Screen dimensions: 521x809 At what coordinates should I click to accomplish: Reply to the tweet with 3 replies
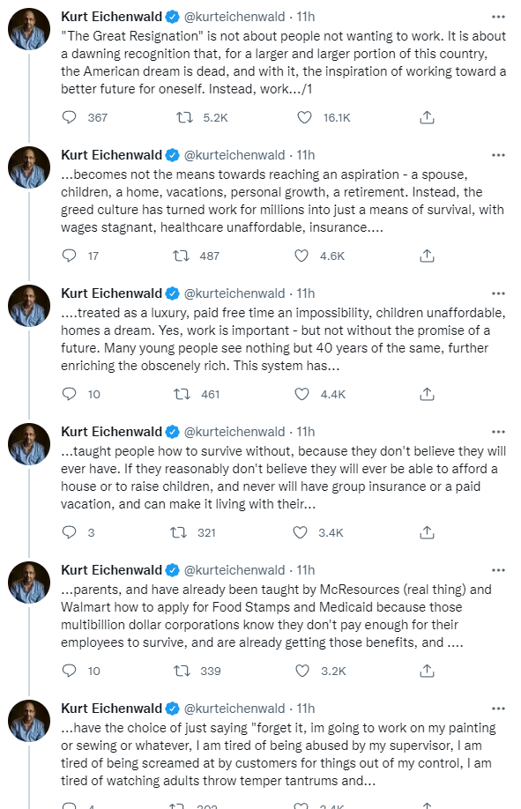[69, 532]
